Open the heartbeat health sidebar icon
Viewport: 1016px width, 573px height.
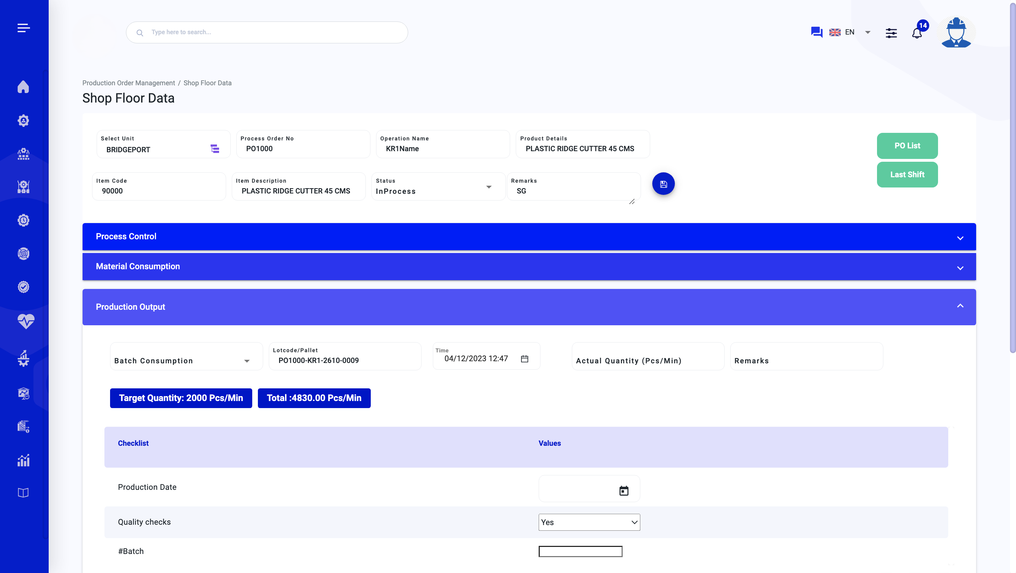coord(26,321)
